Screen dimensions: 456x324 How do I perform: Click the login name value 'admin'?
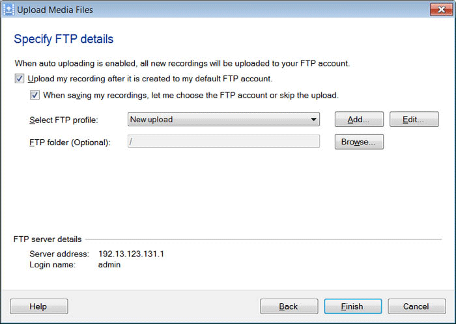pyautogui.click(x=109, y=265)
